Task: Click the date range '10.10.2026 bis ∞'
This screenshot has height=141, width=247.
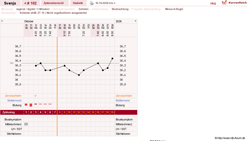Action: [x=105, y=3]
